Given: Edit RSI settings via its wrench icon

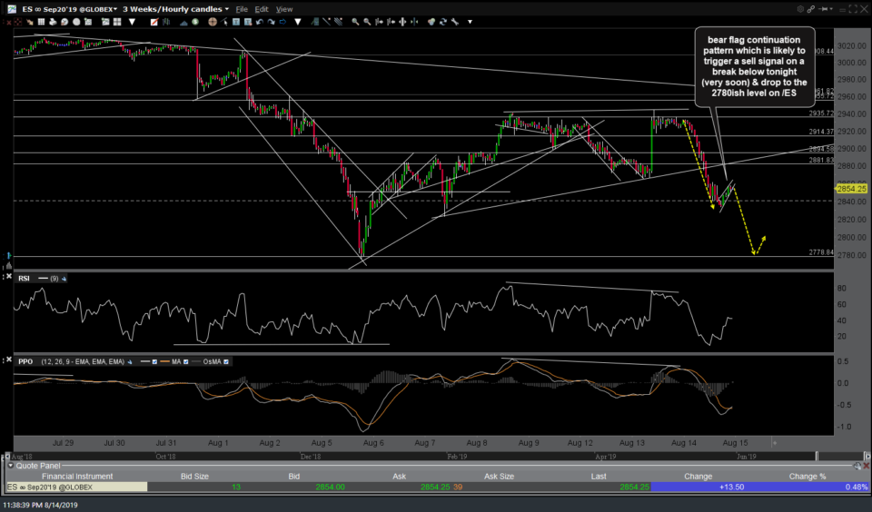Looking at the screenshot, I should tap(64, 279).
